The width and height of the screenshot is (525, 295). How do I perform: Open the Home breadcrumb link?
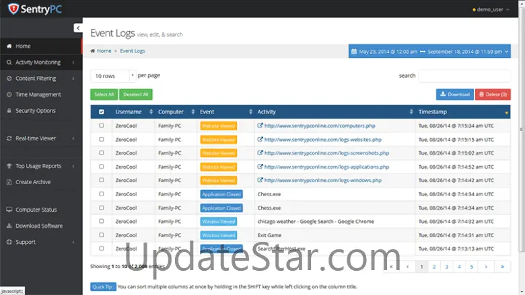[104, 51]
